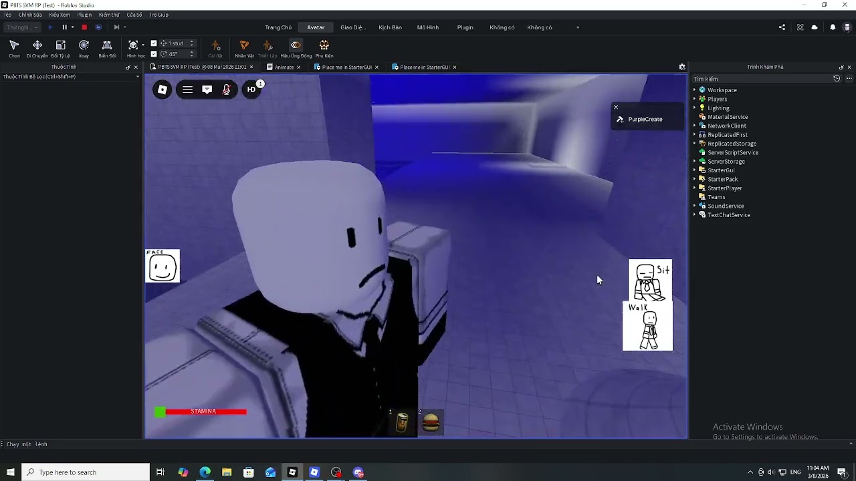Open the pause options dropdown arrow
The height and width of the screenshot is (481, 856).
72,27
